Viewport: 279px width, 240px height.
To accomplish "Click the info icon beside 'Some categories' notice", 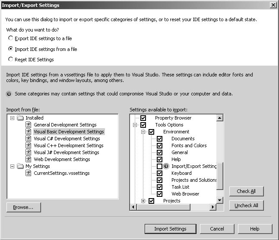I will (9, 94).
